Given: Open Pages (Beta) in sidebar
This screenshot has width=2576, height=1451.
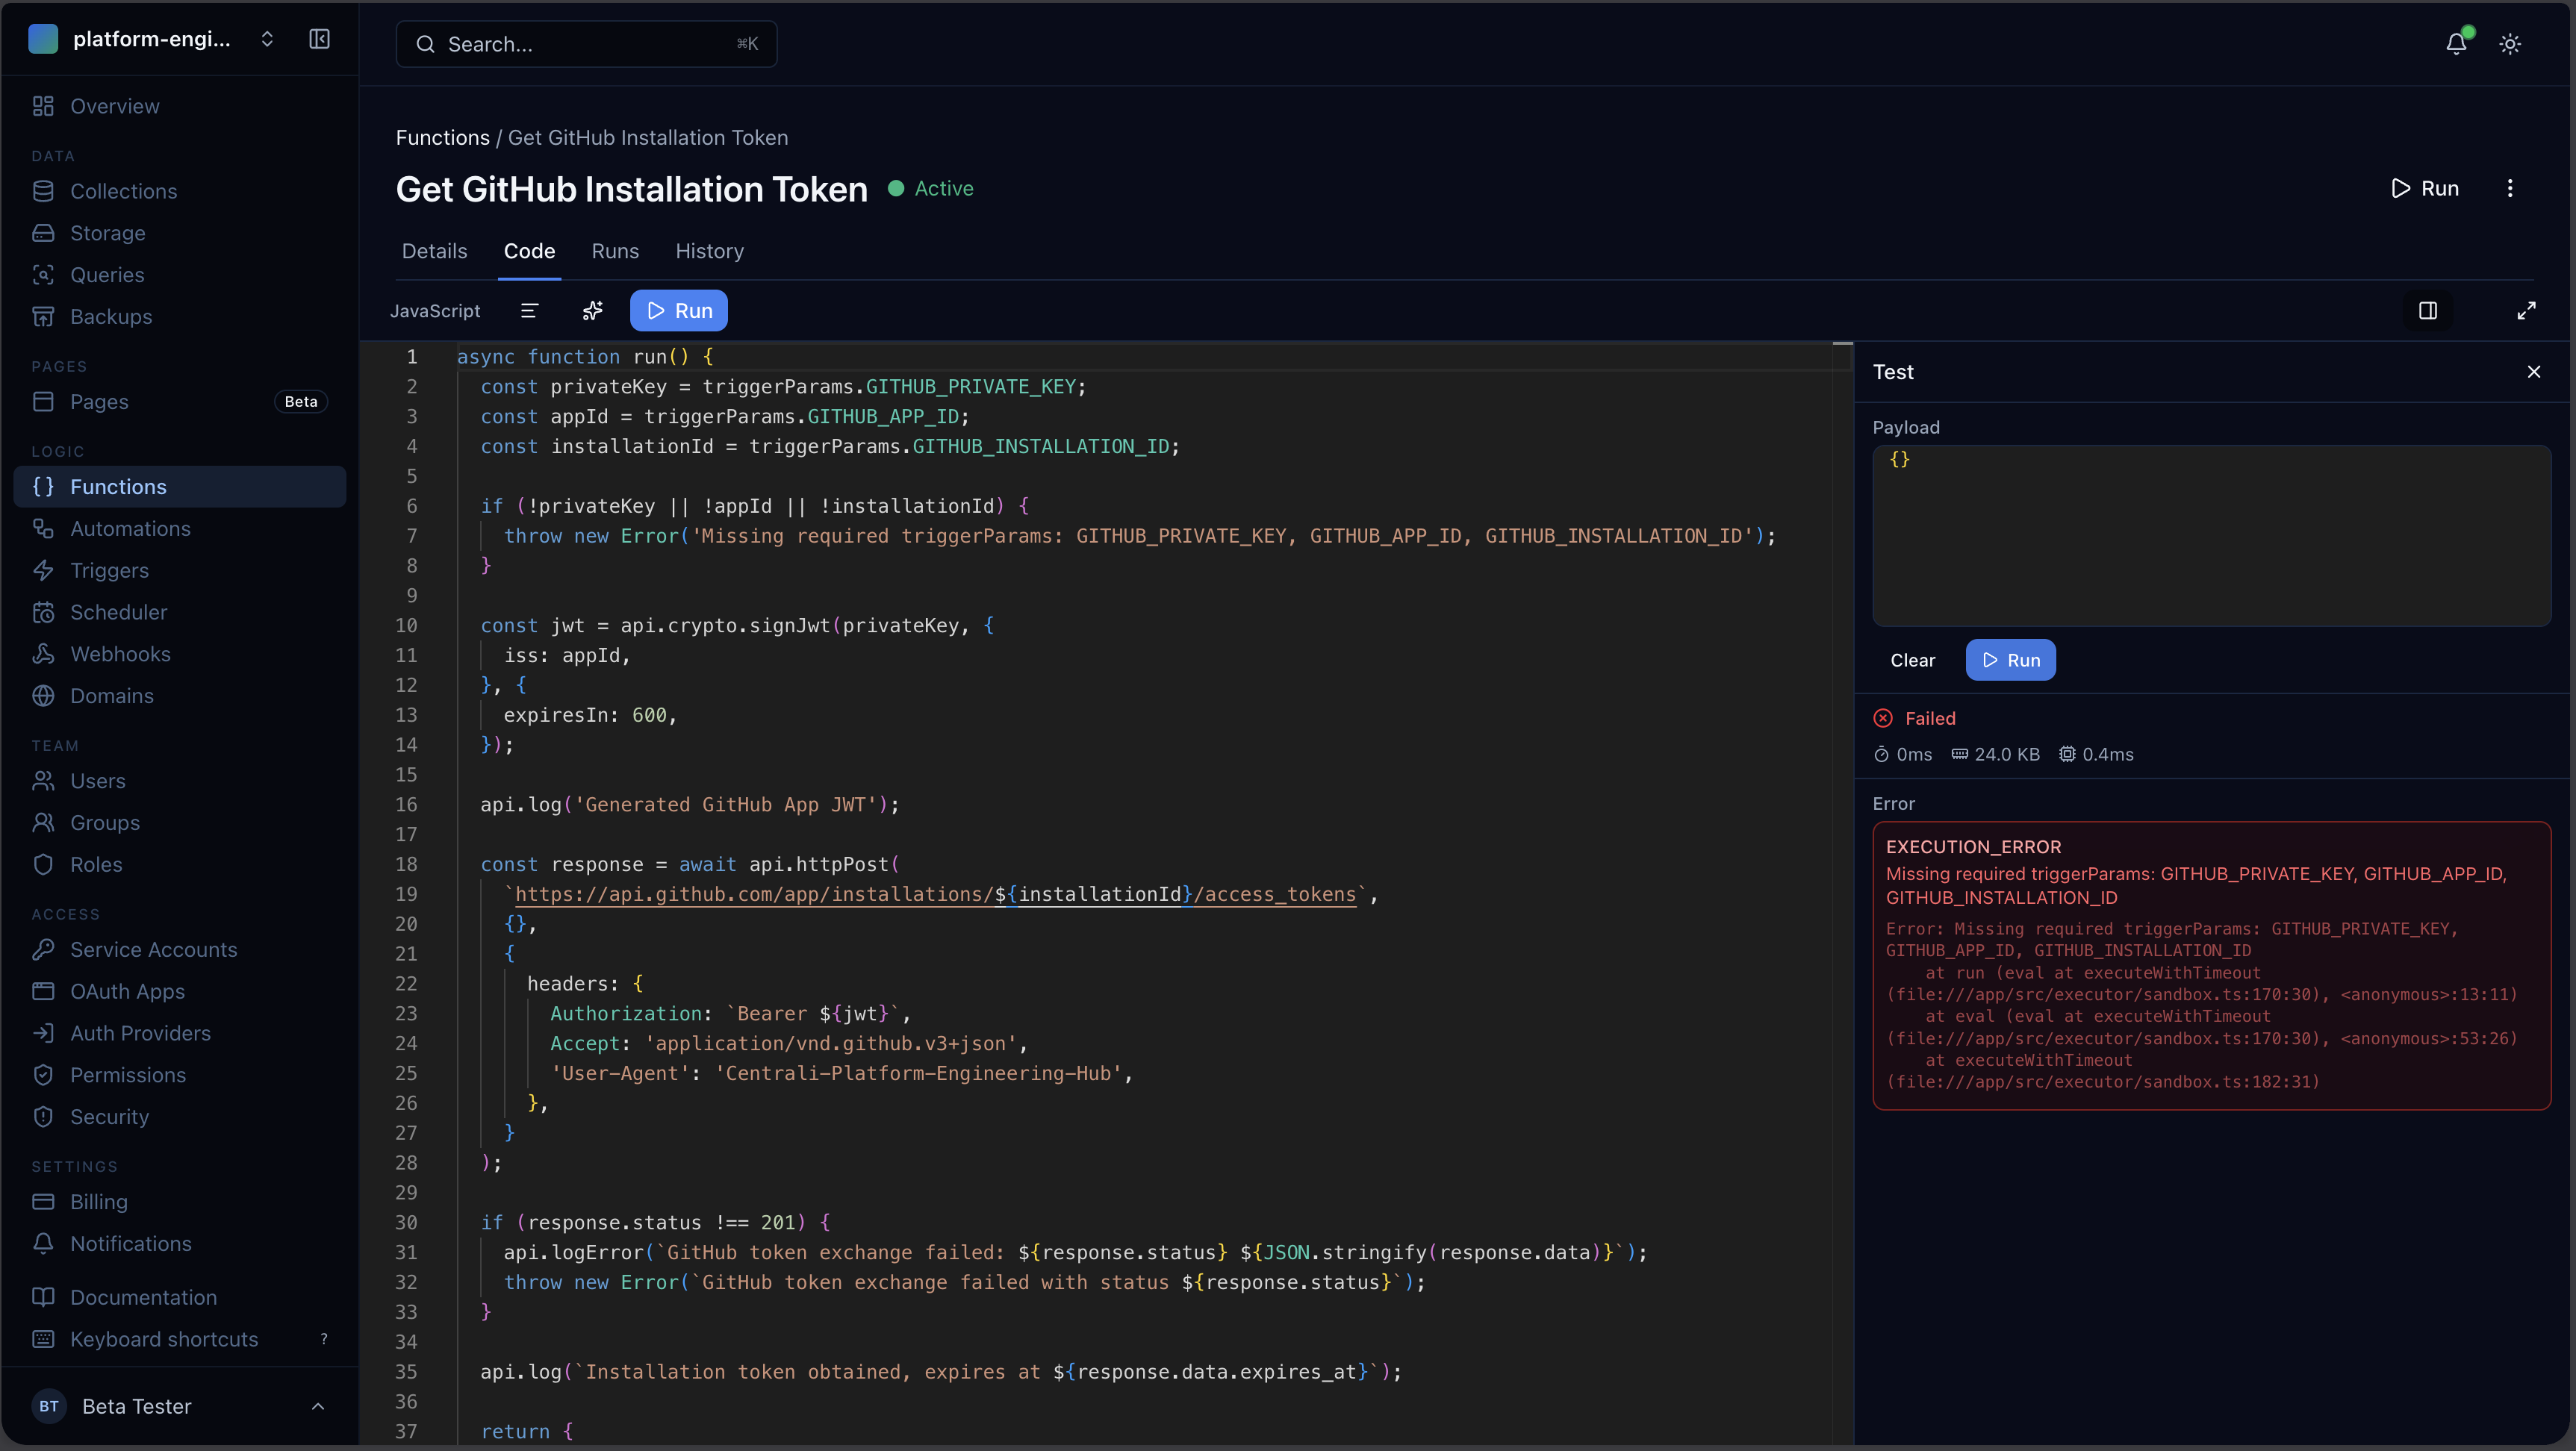Looking at the screenshot, I should tap(180, 402).
